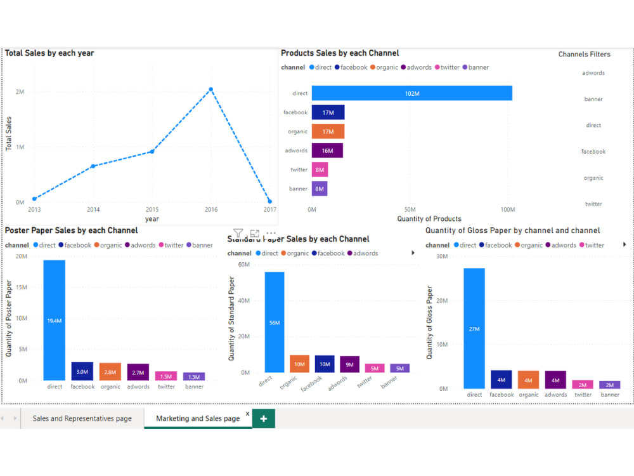Open More options menu on Standard Paper visual
634x476 pixels.
271,234
